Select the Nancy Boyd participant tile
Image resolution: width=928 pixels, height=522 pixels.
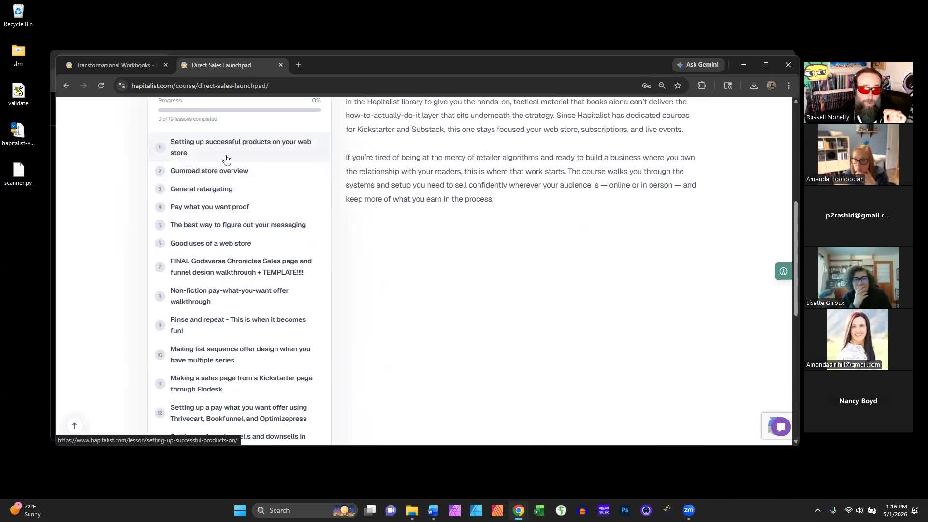[858, 401]
